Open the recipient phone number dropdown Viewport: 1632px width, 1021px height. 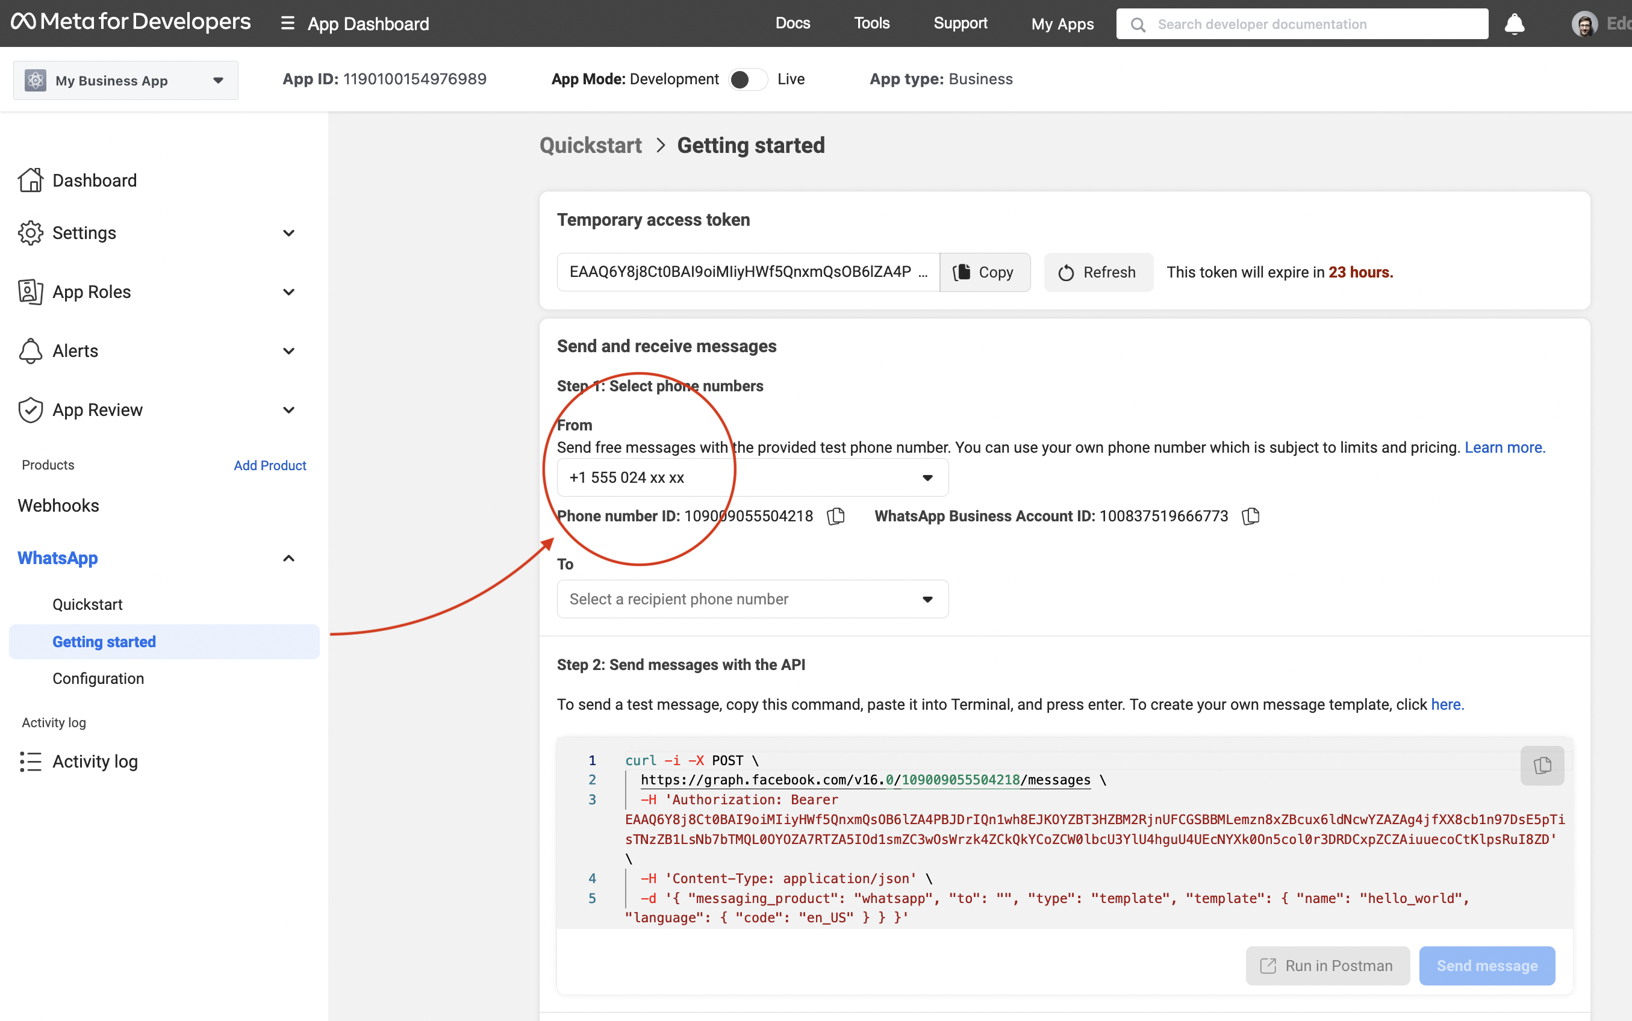(753, 599)
